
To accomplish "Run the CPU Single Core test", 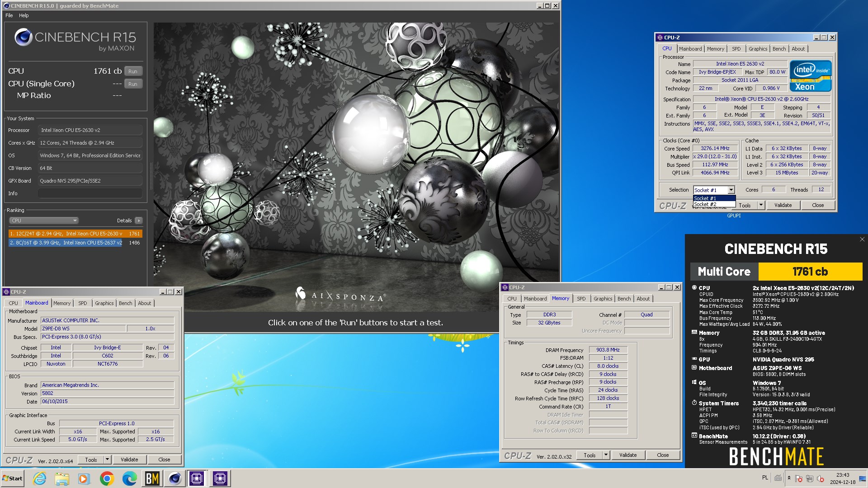I will point(132,84).
